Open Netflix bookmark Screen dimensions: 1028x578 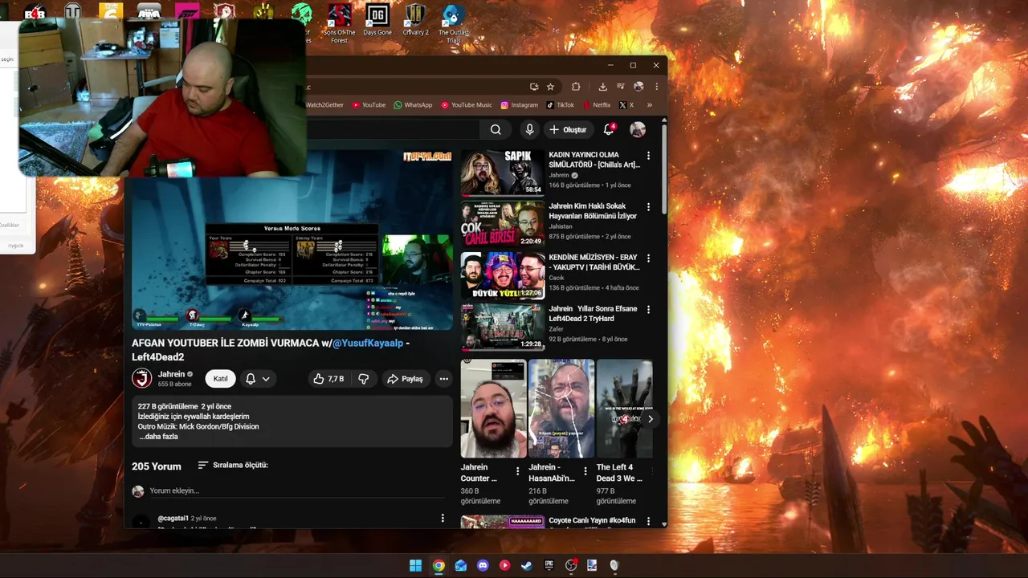click(597, 105)
